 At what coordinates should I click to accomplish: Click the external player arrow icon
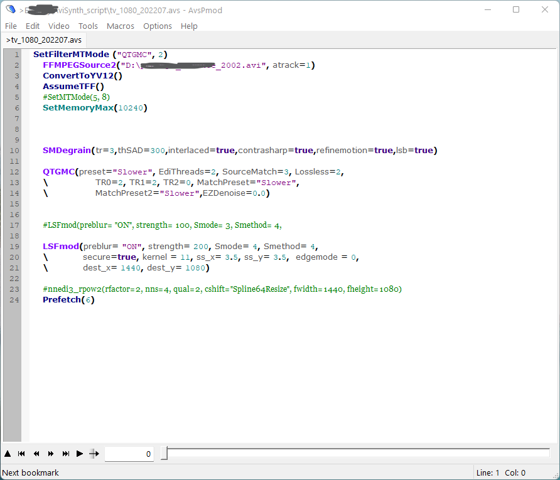tap(94, 454)
